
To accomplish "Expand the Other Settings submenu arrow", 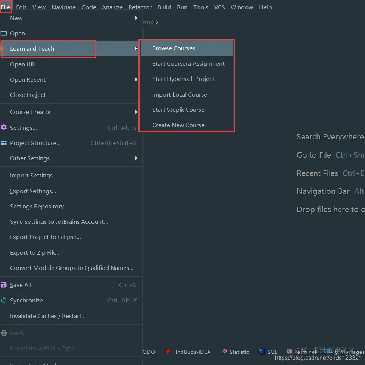I will click(x=136, y=158).
